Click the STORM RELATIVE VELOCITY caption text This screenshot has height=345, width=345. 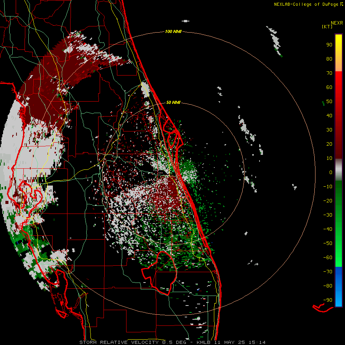[119, 342]
